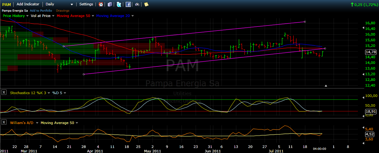Expand the Moving Average 50 dropdown in William's pane
379x153 pixels.
77,123
